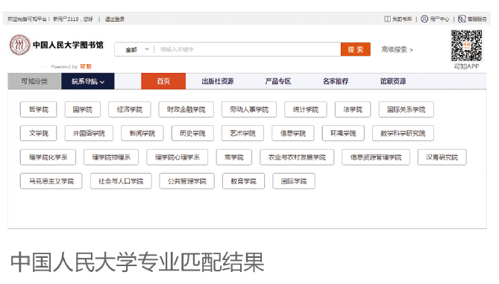
Task: Open 农业与农村发展学院 department
Action: coord(297,157)
